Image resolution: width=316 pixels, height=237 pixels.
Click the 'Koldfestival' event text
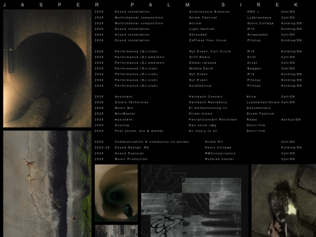[x=200, y=85]
